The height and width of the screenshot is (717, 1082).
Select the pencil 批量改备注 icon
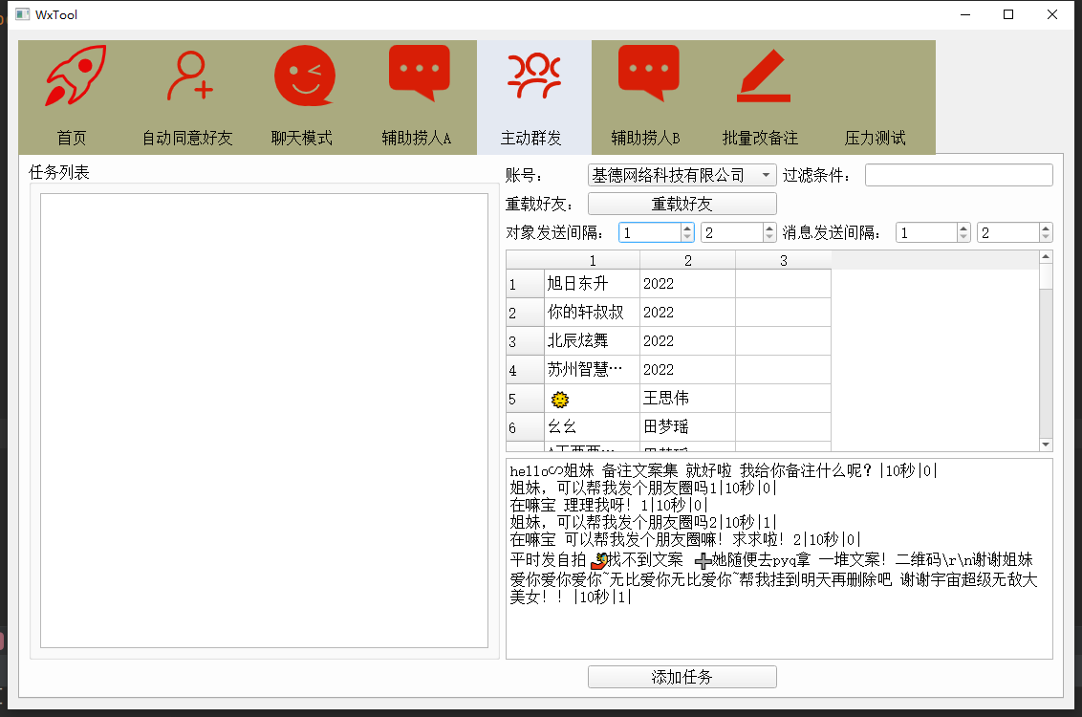pyautogui.click(x=763, y=76)
